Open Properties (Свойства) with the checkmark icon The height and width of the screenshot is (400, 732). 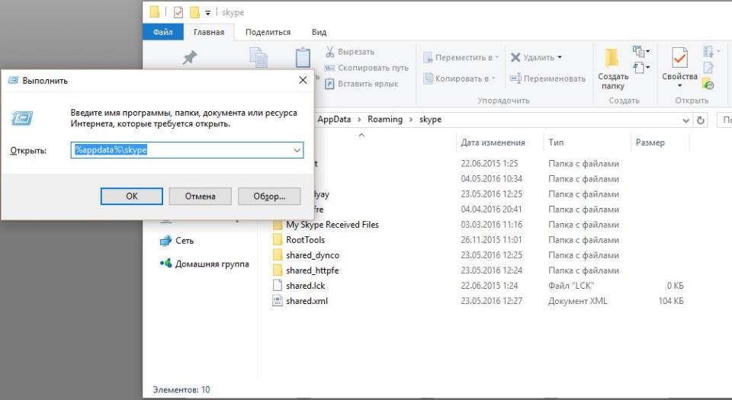[x=679, y=59]
